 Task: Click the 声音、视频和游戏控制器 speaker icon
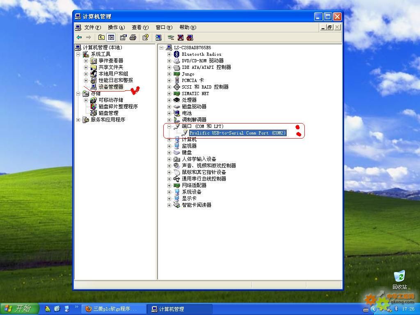tap(176, 166)
